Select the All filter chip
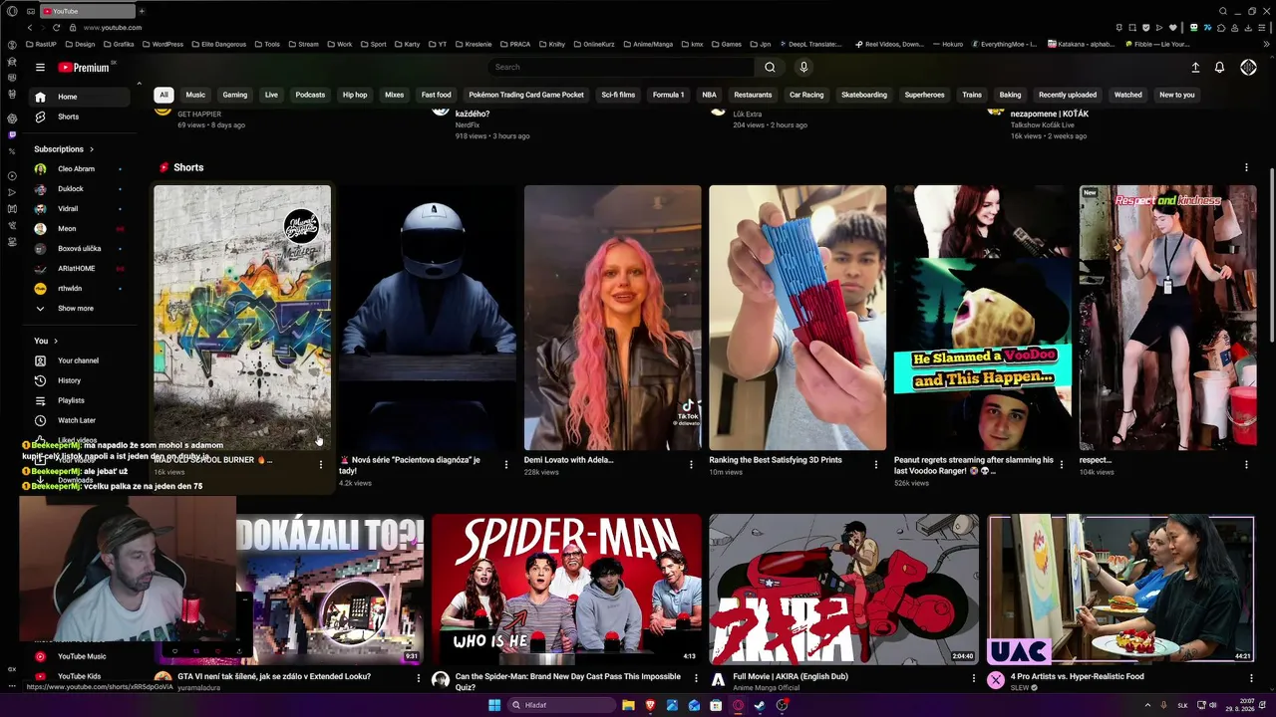 click(x=163, y=95)
